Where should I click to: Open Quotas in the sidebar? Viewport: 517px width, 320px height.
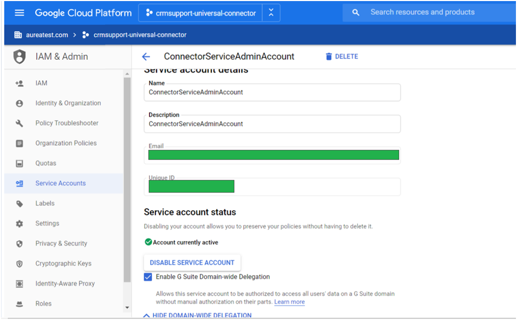[46, 163]
